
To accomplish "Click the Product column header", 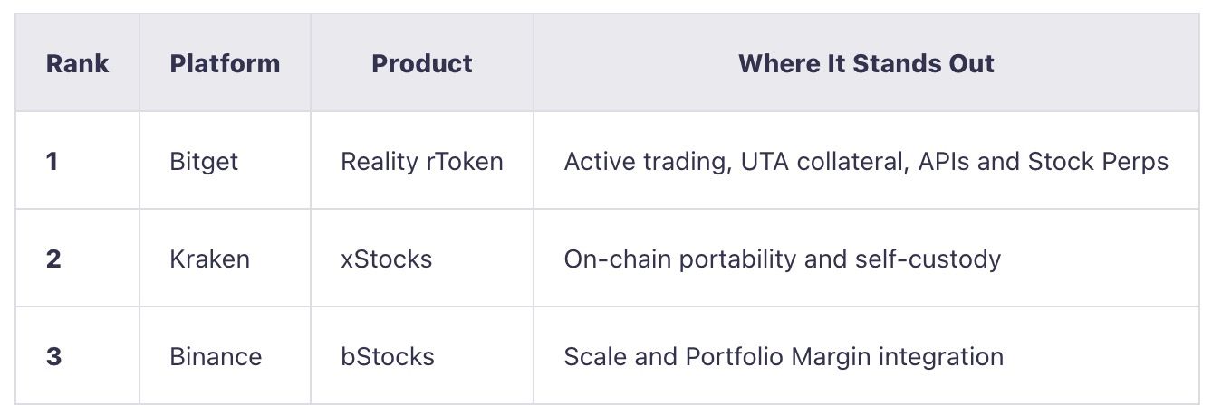I will (422, 63).
